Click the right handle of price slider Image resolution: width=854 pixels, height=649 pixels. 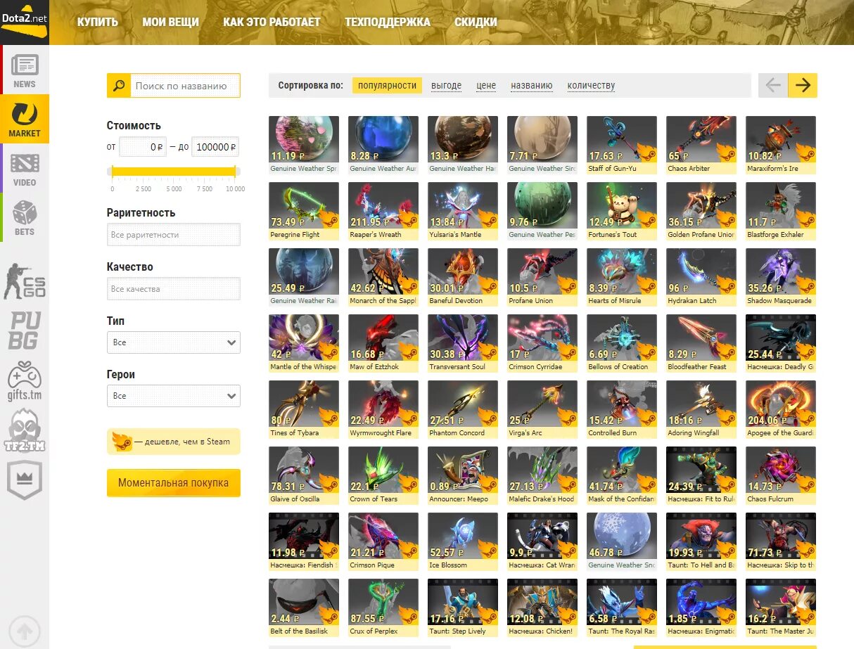[x=236, y=172]
